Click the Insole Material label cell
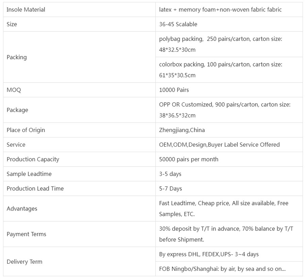This screenshot has width=306, height=280. point(26,10)
